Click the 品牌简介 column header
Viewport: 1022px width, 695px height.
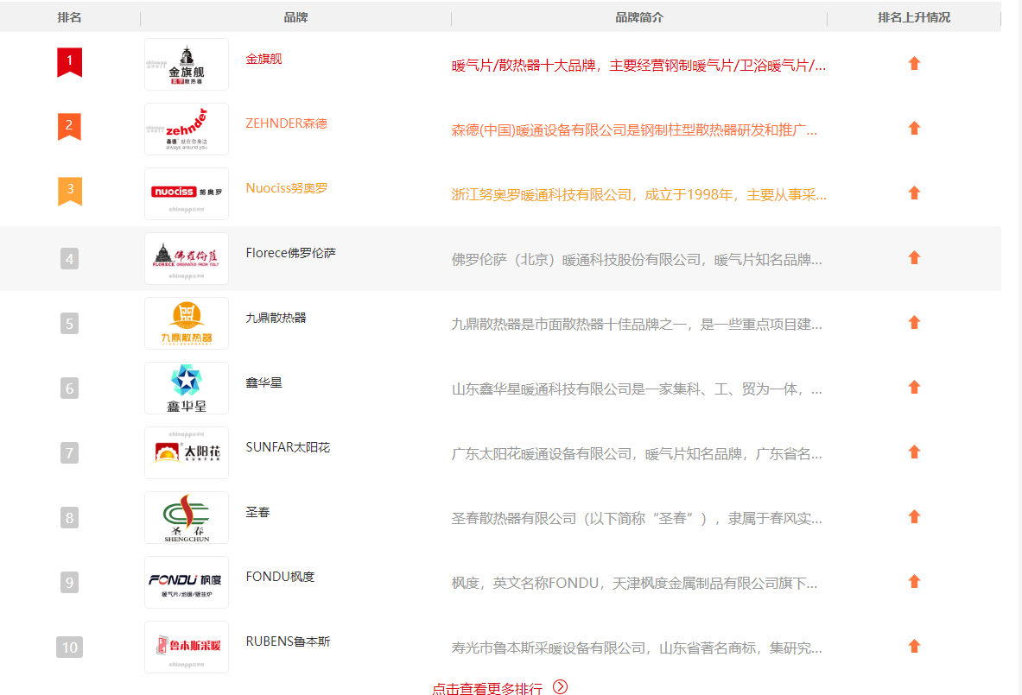pyautogui.click(x=639, y=17)
